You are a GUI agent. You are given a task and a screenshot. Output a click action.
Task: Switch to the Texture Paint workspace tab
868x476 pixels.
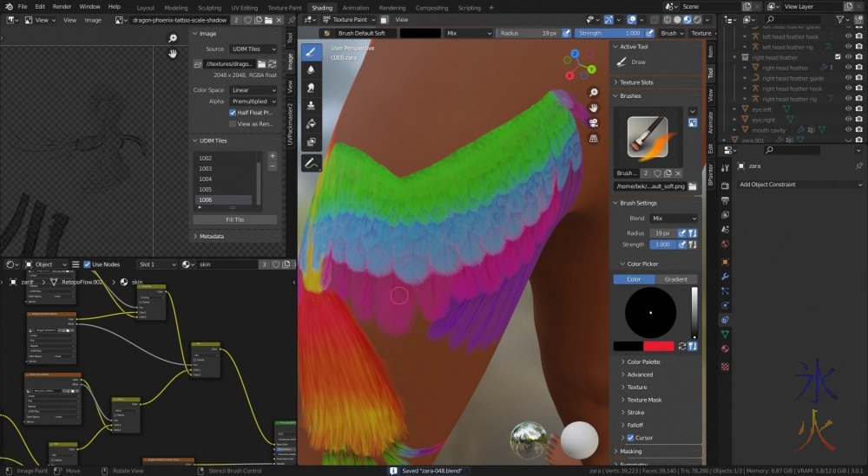point(284,8)
